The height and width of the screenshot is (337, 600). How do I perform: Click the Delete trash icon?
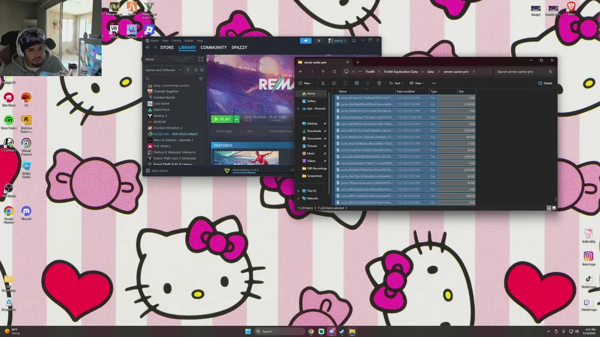(x=379, y=83)
